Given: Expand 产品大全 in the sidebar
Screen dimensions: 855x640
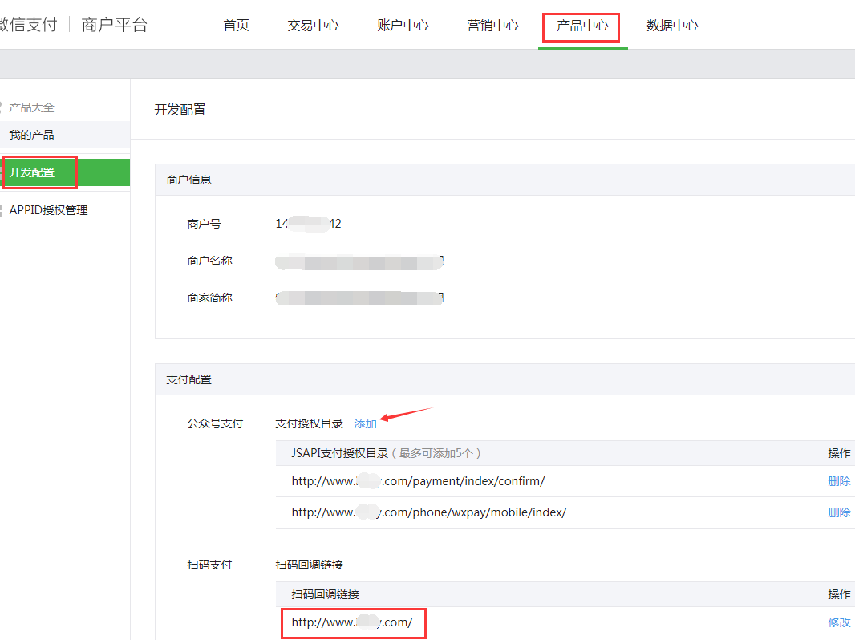Looking at the screenshot, I should click(31, 107).
